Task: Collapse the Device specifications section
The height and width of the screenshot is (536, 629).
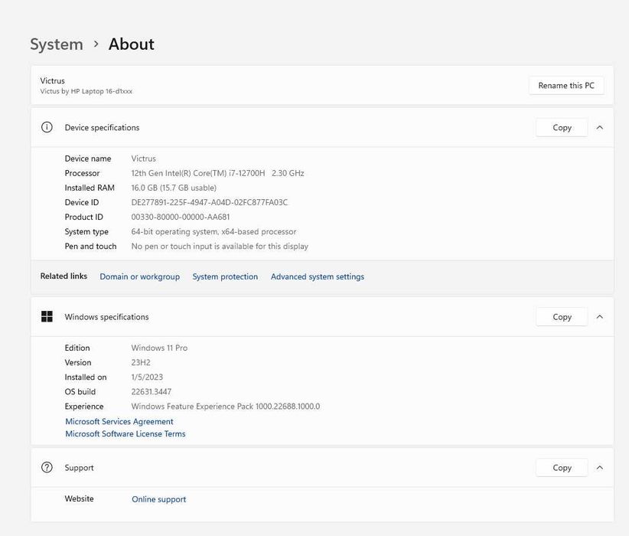Action: coord(600,127)
